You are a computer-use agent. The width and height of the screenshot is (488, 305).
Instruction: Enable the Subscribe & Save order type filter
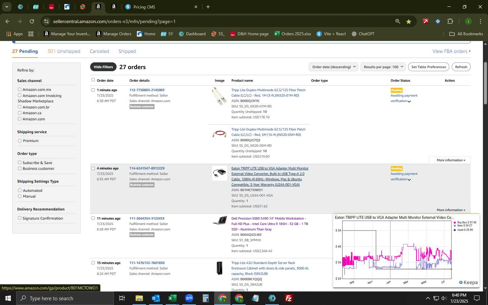(20, 163)
